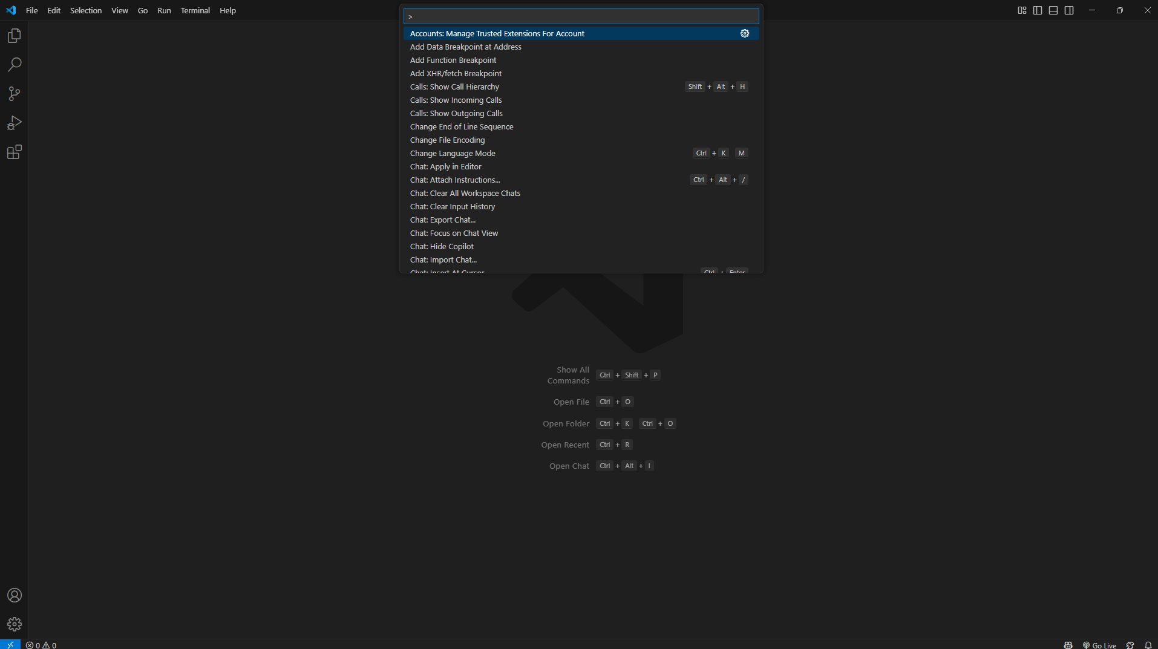Open the Go menu
The width and height of the screenshot is (1158, 649).
[143, 10]
